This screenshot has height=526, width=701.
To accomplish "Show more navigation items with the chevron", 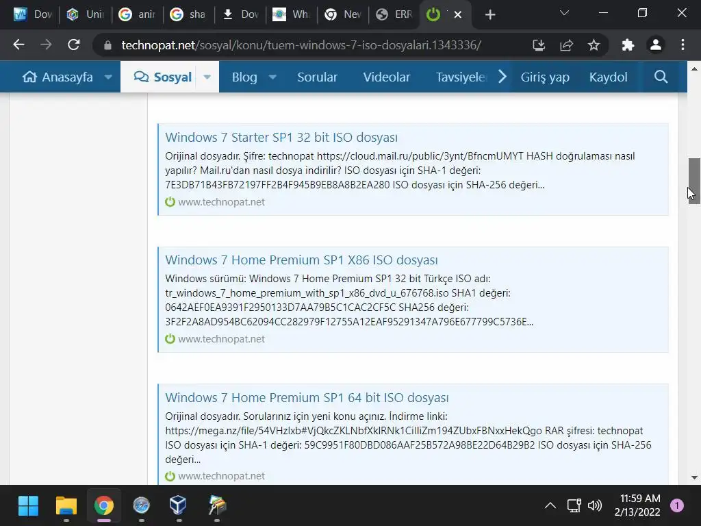I will 502,77.
